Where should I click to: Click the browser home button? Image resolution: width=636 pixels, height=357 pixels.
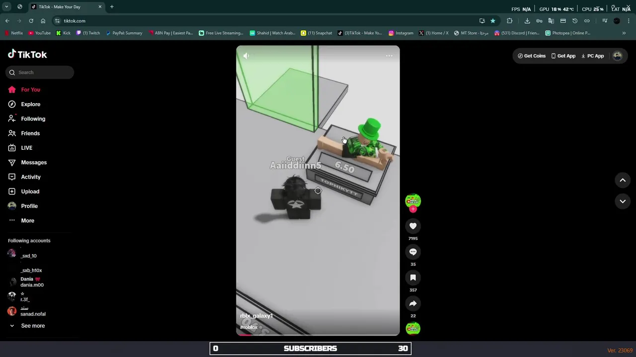(43, 21)
